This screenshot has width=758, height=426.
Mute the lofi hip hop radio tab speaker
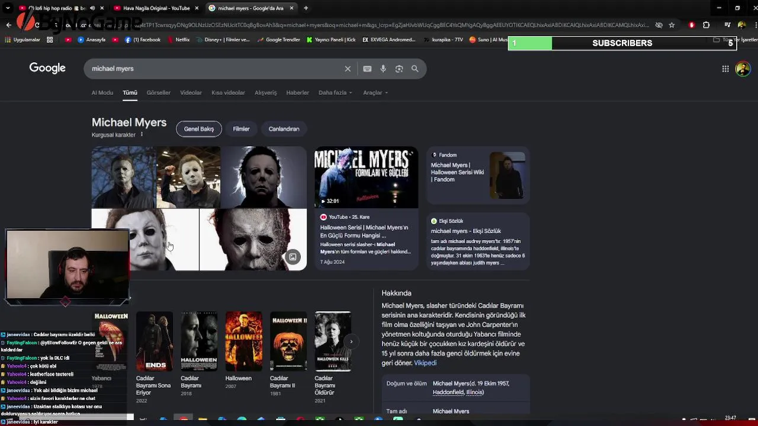[x=92, y=8]
